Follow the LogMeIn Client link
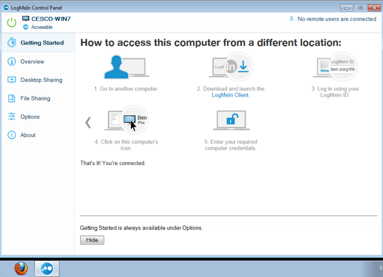Viewport: 383px width, 277px height. (x=230, y=95)
